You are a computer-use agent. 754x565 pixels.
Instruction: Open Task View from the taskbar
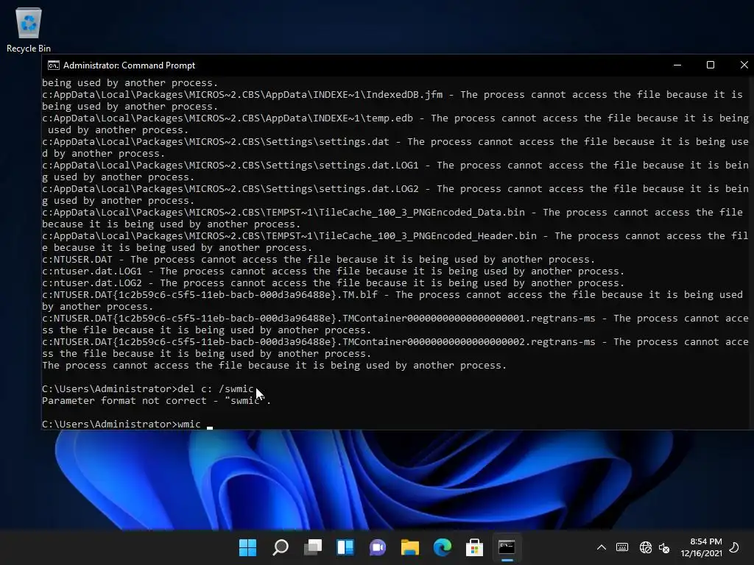pos(312,547)
